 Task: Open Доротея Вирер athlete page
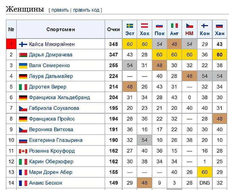[48, 87]
